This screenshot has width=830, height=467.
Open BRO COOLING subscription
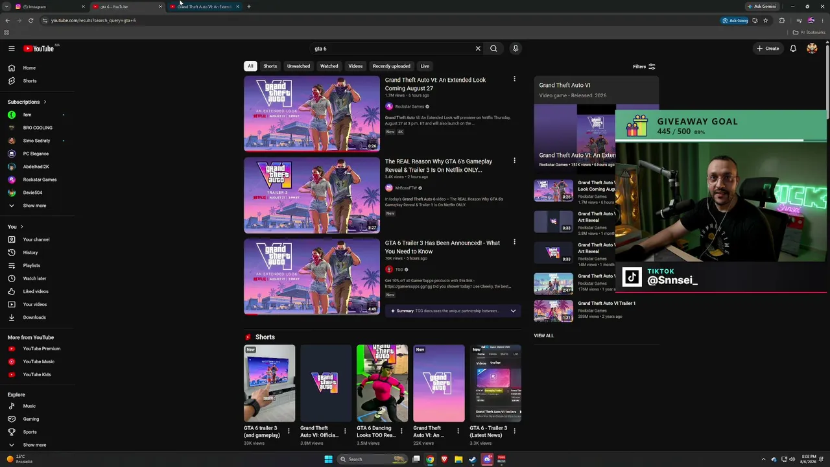tap(37, 128)
